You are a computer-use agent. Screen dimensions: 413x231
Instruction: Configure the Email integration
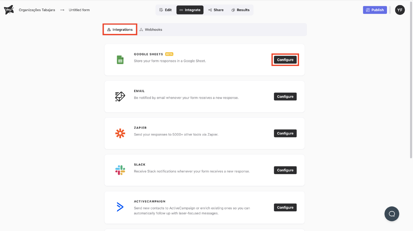coord(285,97)
